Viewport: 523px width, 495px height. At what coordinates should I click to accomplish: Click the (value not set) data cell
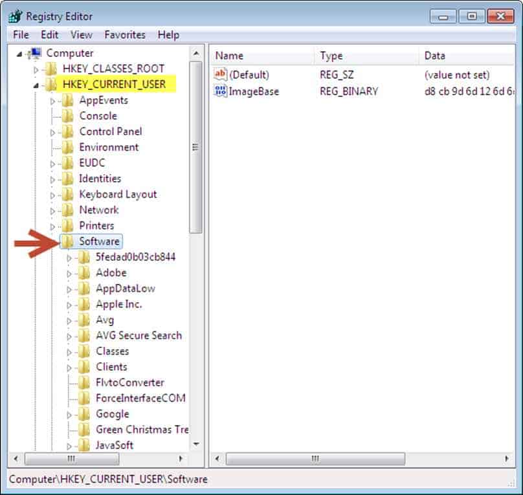(x=457, y=75)
